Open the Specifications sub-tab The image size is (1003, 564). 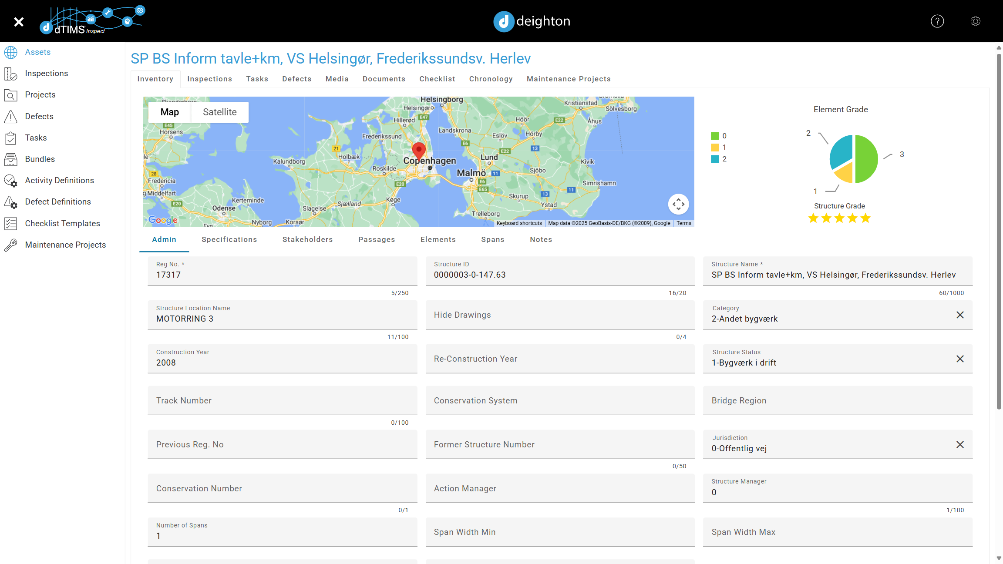click(x=229, y=239)
